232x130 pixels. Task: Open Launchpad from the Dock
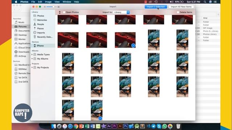coord(59,126)
